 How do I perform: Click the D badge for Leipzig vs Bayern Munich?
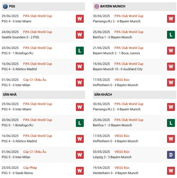point(171,155)
